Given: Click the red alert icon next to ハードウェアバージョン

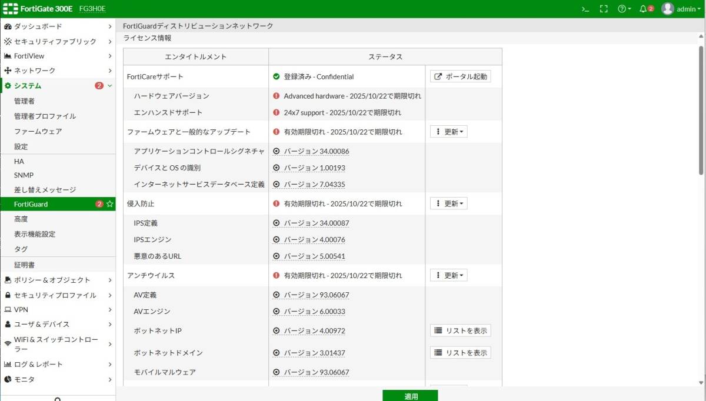Looking at the screenshot, I should (x=277, y=96).
